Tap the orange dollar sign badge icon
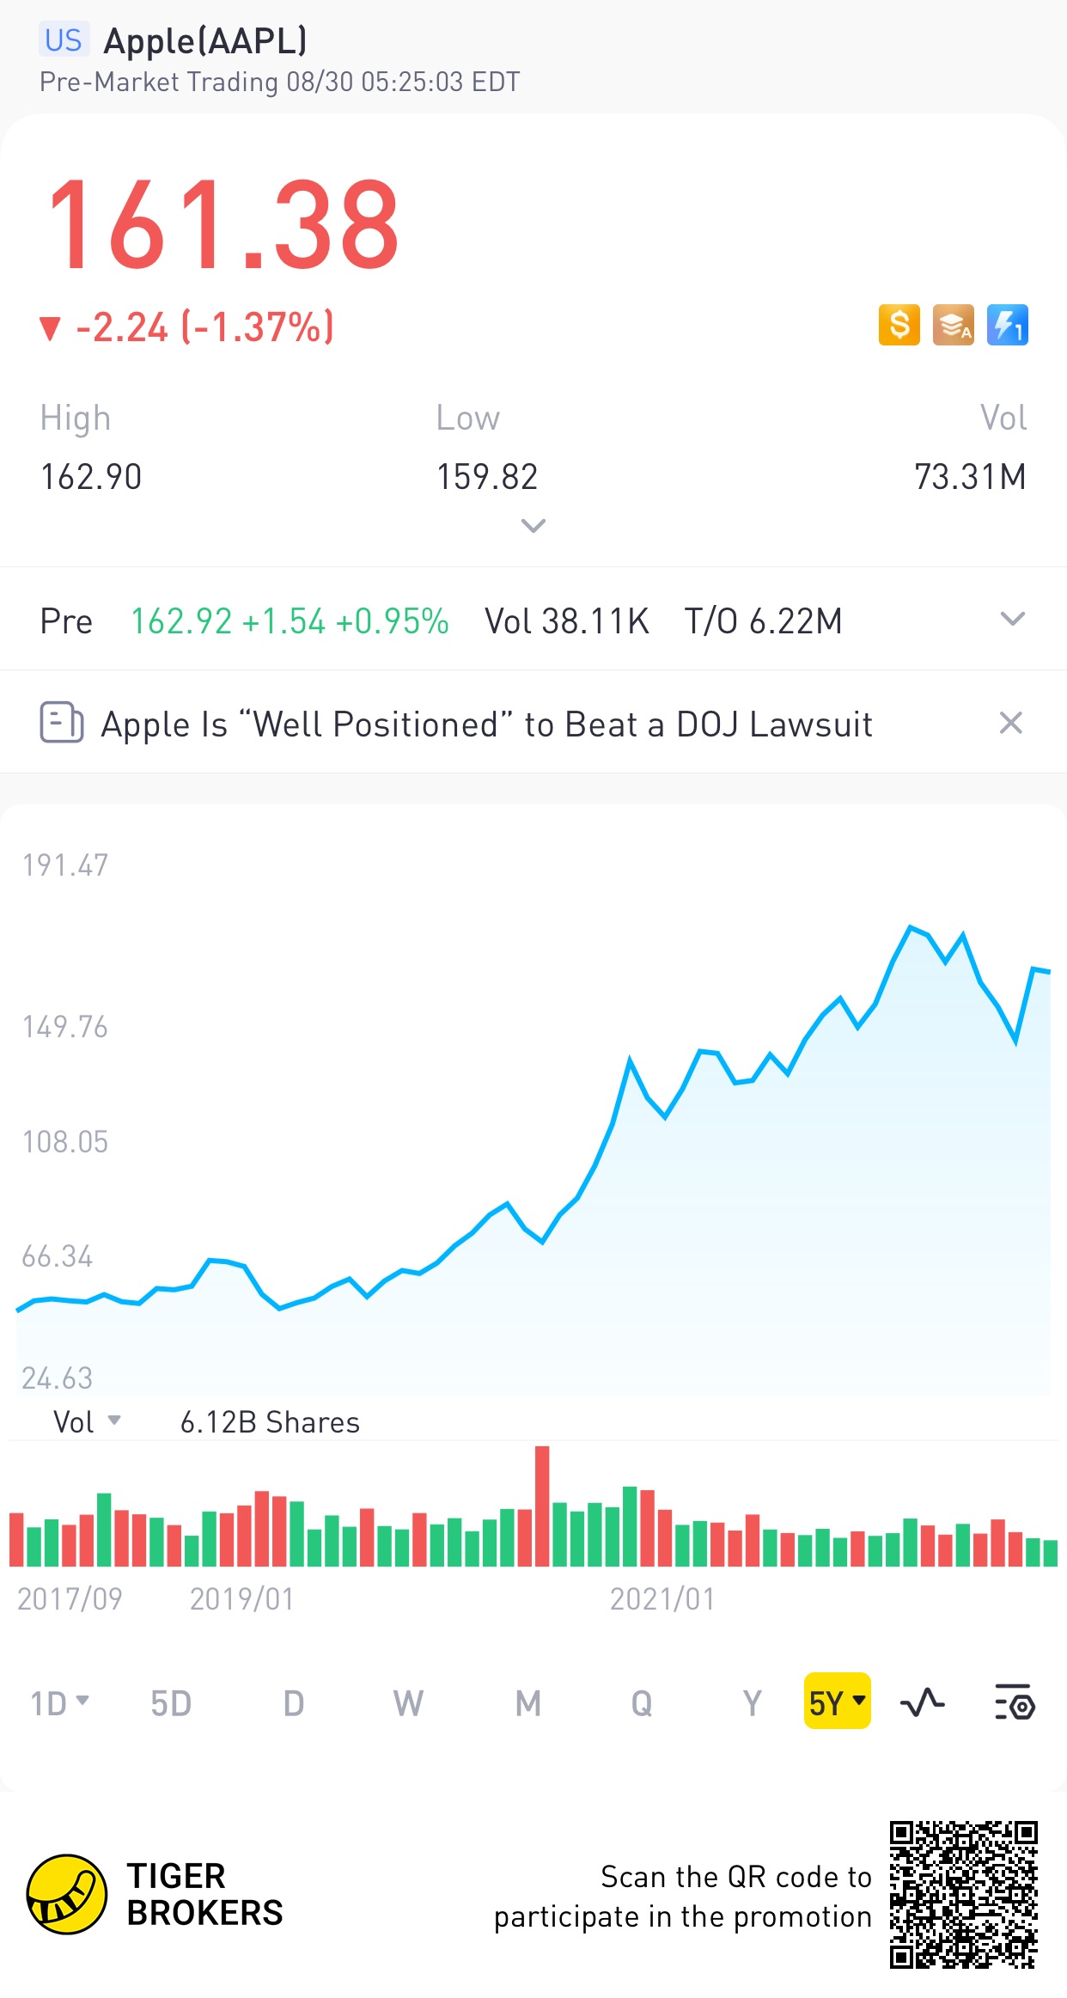Image resolution: width=1067 pixels, height=1998 pixels. pos(899,326)
